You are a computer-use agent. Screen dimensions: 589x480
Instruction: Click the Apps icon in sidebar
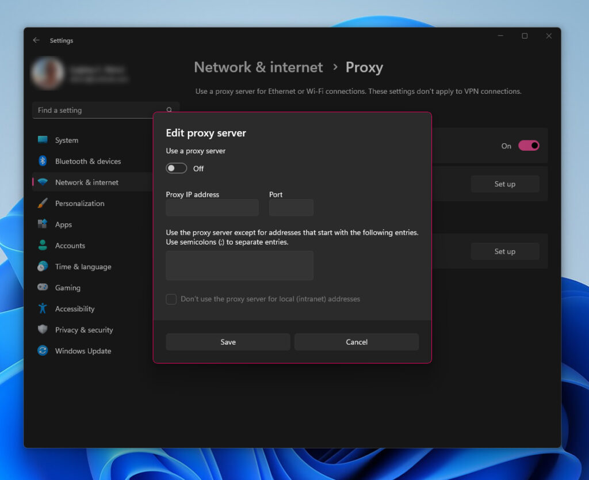(x=43, y=224)
